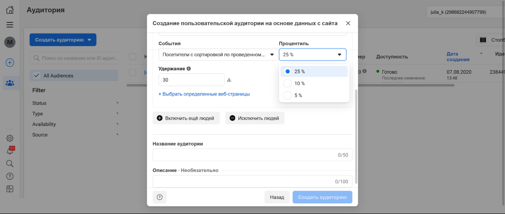Click the Выбрать определенные веб-страницы link

click(204, 94)
